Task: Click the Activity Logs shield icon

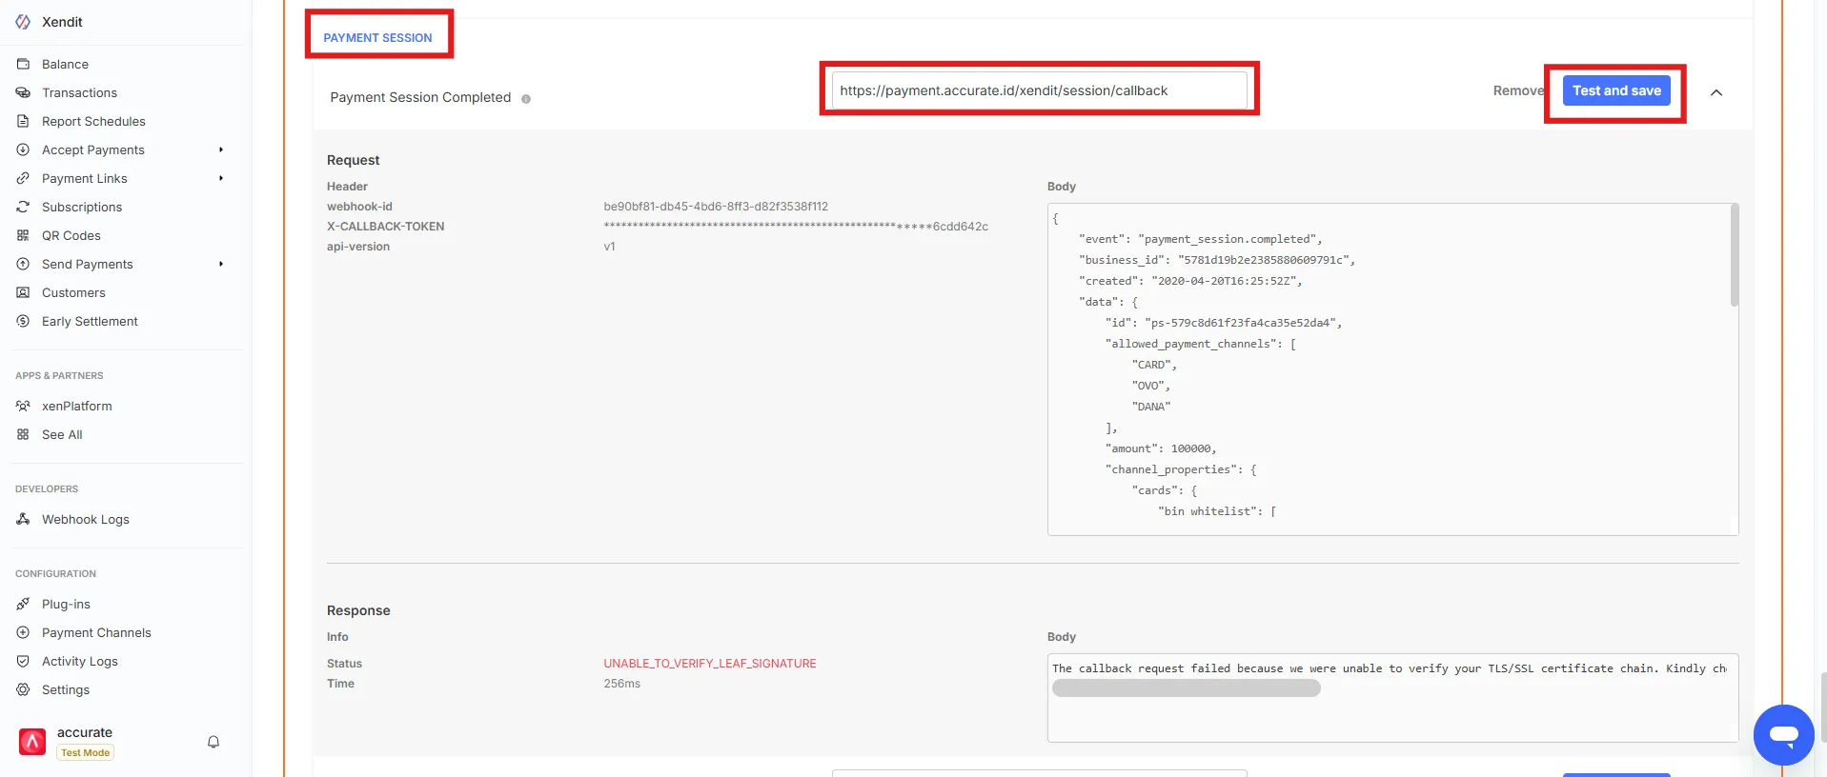Action: pos(23,661)
